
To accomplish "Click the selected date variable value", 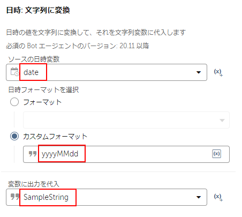I will 31,72.
